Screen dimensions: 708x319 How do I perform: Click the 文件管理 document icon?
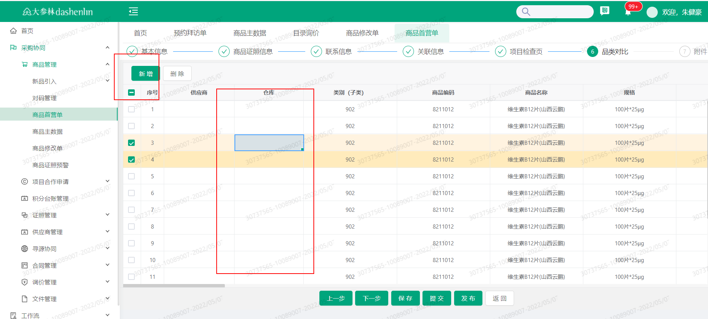pos(25,299)
